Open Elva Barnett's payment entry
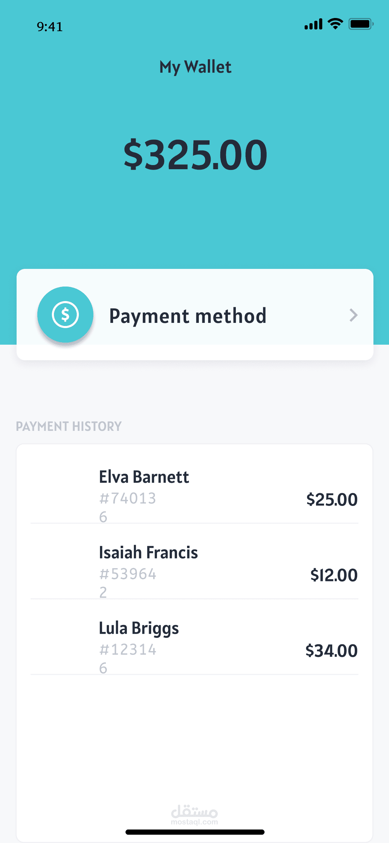The height and width of the screenshot is (843, 389). point(144,477)
